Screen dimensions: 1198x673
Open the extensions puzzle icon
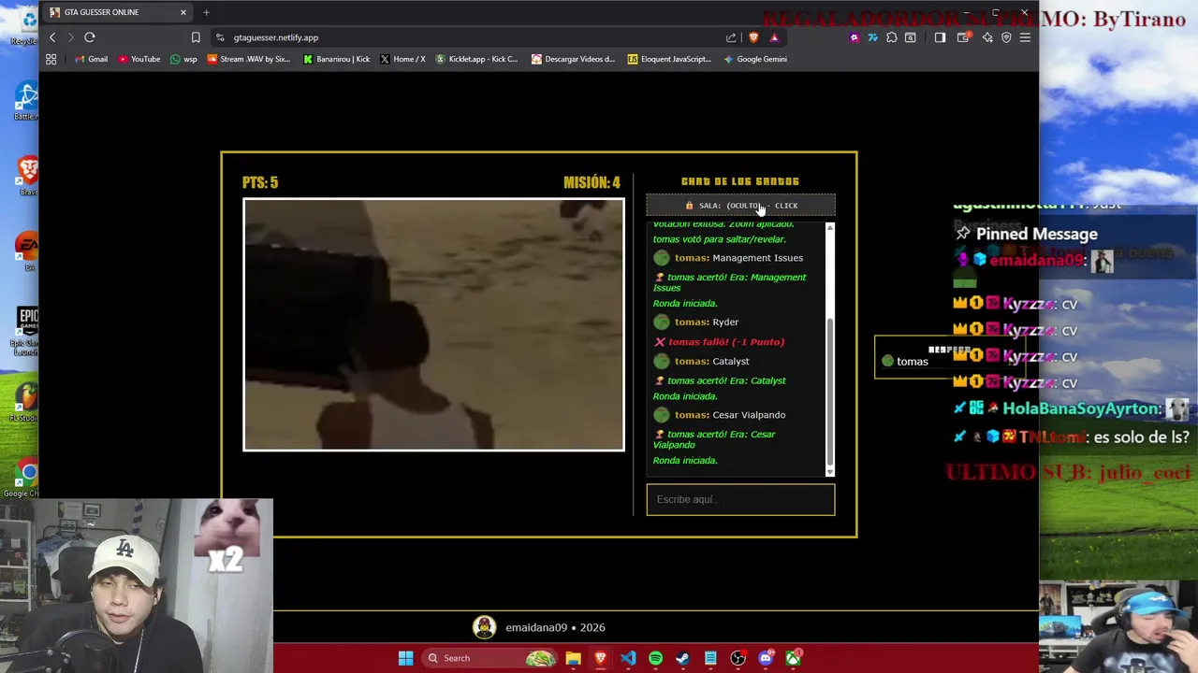pyautogui.click(x=891, y=37)
